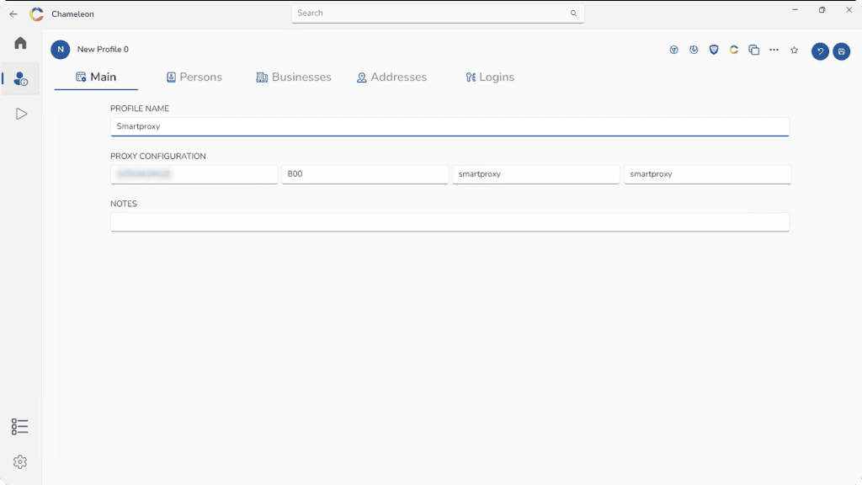The image size is (862, 485).
Task: Click the second browser icon beside Chrome
Action: tap(694, 51)
